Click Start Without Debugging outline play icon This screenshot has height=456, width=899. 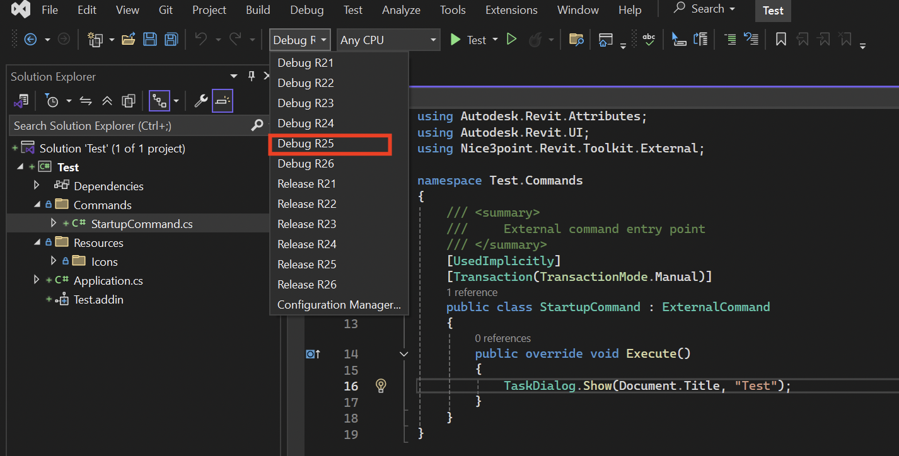click(x=512, y=40)
